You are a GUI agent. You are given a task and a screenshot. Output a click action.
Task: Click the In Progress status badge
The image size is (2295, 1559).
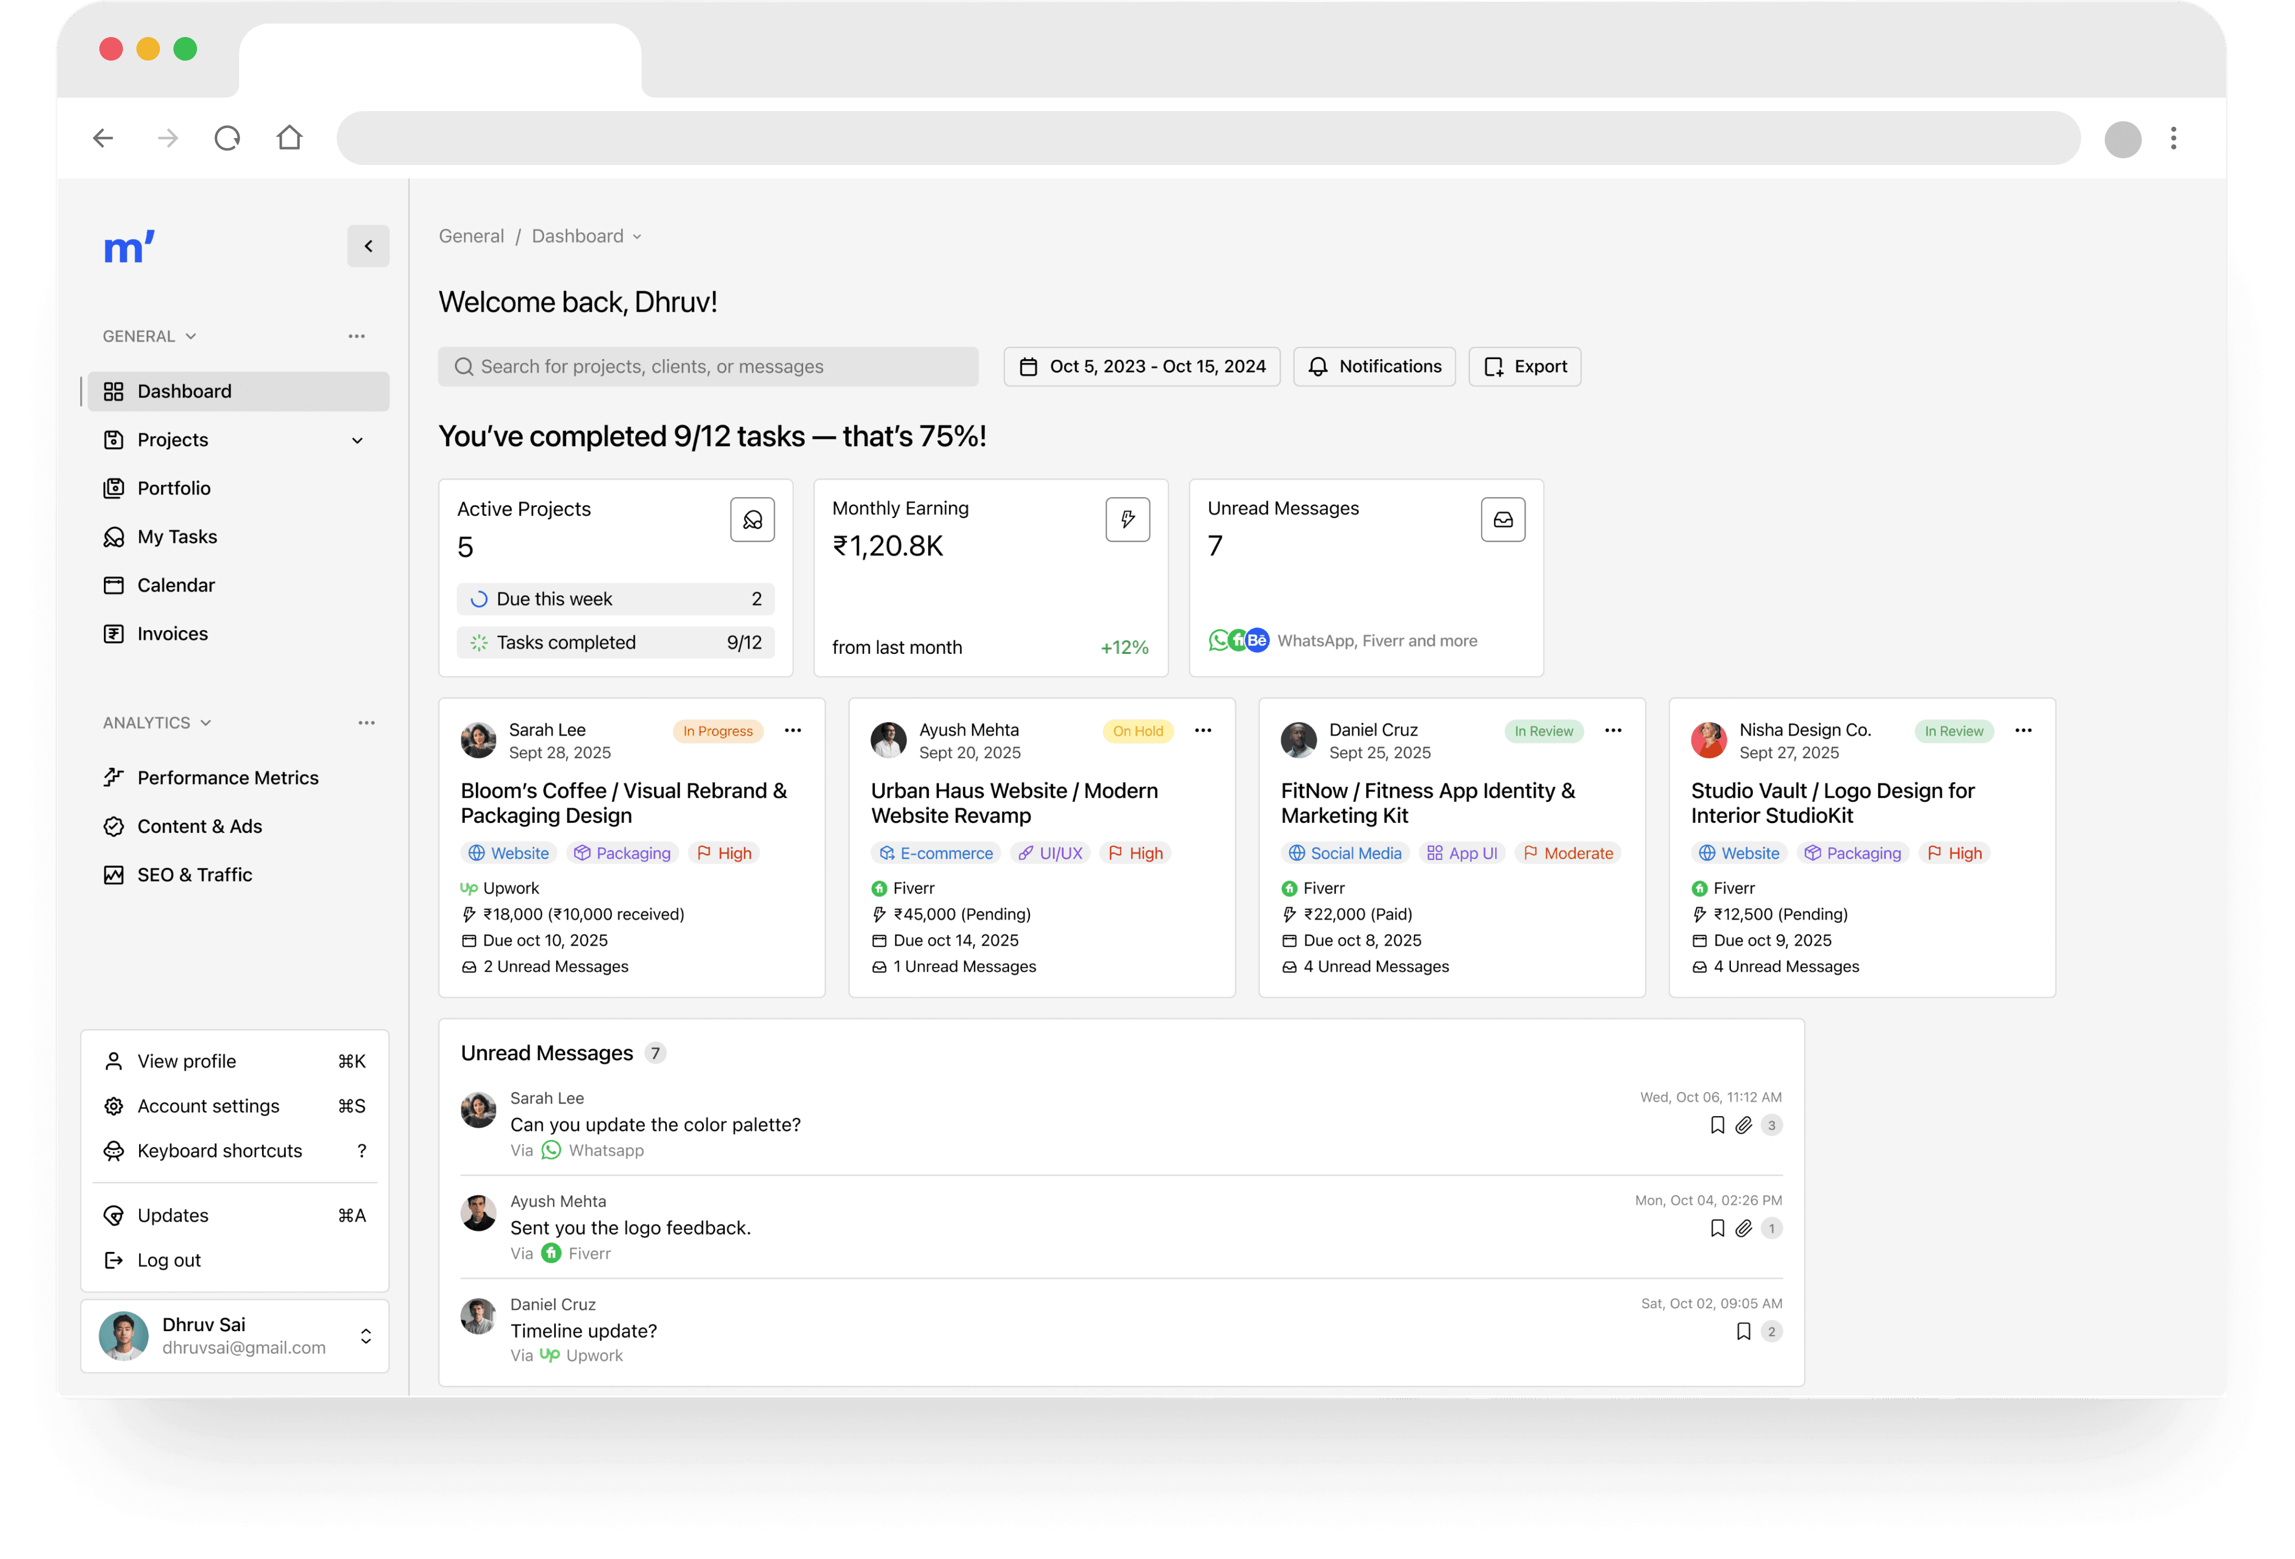(x=718, y=731)
